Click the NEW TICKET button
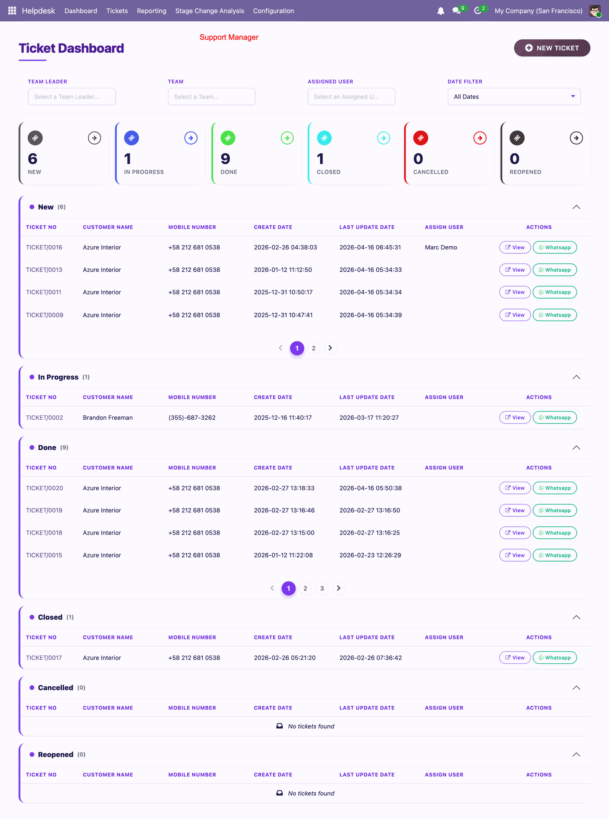The width and height of the screenshot is (609, 819). tap(552, 48)
